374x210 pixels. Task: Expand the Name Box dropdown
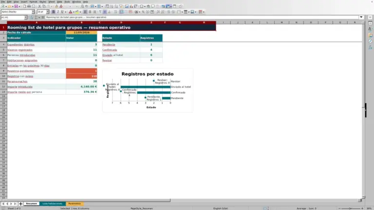tap(26, 17)
